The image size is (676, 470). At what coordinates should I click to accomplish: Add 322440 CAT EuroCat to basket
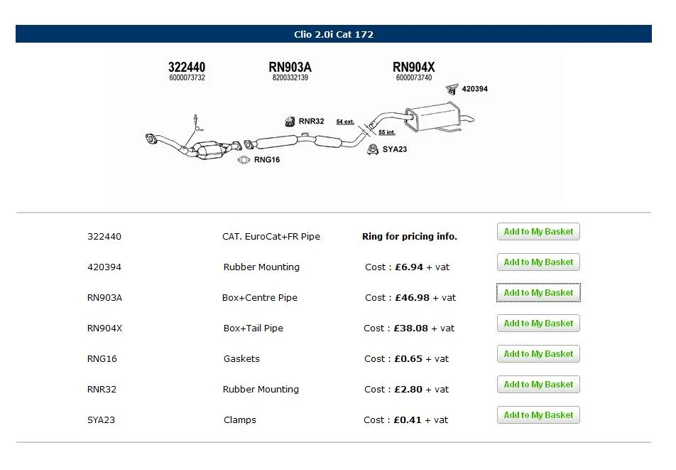[x=538, y=232]
